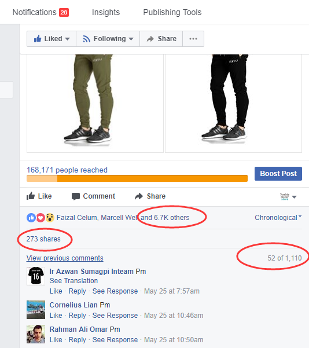The height and width of the screenshot is (348, 309).
Task: Click the May 25 at 10:46am timestamp
Action: click(x=174, y=316)
